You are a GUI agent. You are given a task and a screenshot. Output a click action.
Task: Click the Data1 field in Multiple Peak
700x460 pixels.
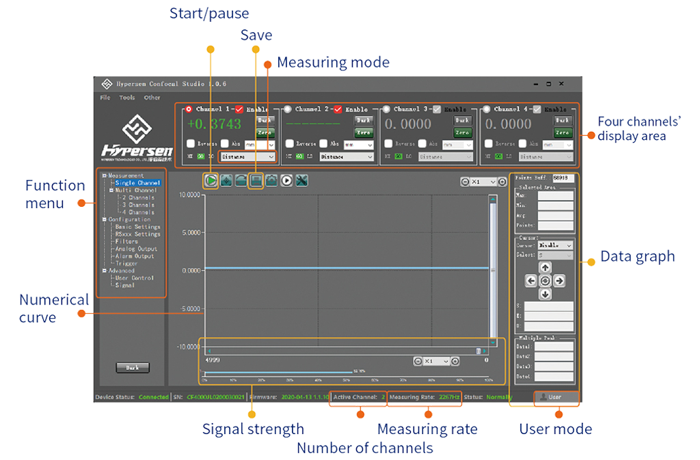pyautogui.click(x=554, y=347)
